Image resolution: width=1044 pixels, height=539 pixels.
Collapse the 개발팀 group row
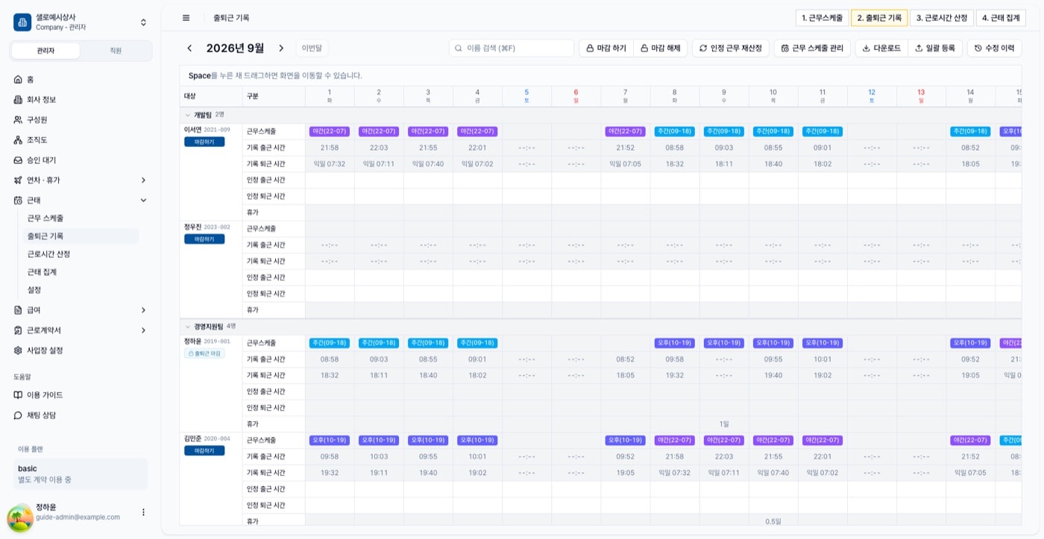coord(187,115)
